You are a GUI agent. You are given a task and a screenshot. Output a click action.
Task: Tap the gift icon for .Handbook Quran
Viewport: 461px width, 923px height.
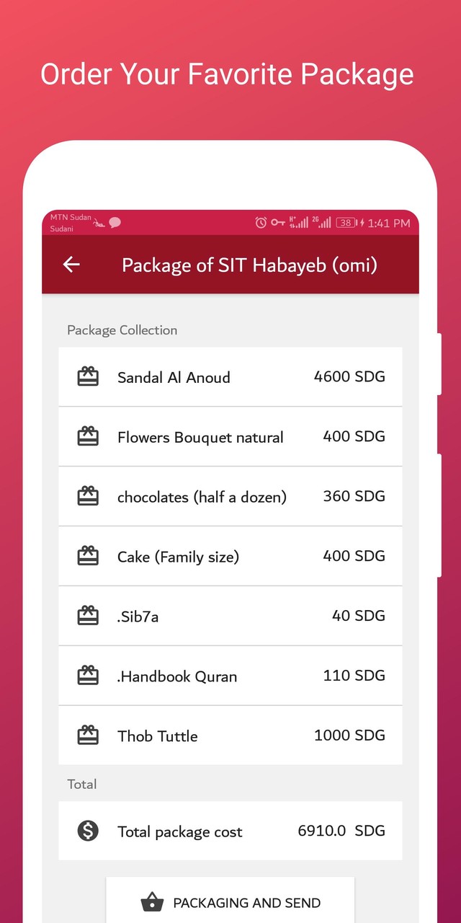click(88, 676)
